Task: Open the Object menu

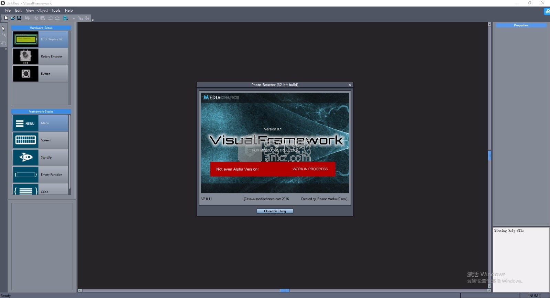Action: (x=43, y=10)
